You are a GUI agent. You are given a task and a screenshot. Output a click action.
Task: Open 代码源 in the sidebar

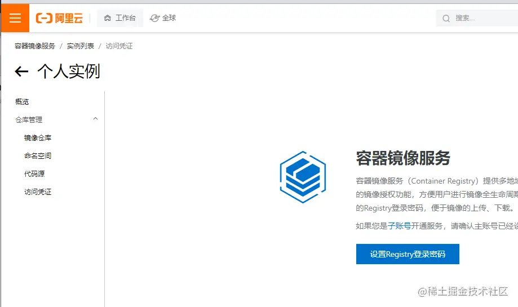pyautogui.click(x=34, y=173)
